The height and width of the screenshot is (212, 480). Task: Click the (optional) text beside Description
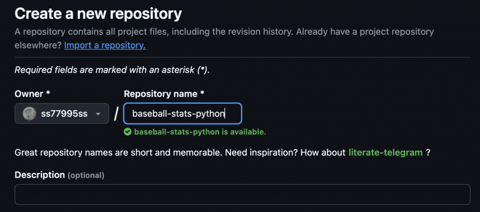tap(86, 175)
